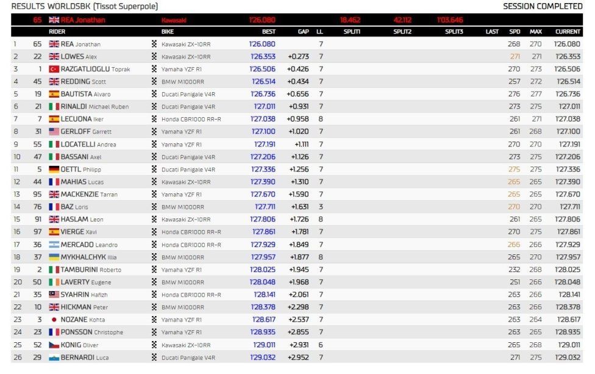Click the checkered flag icon in BAZ Loris row
The width and height of the screenshot is (595, 374).
[154, 207]
